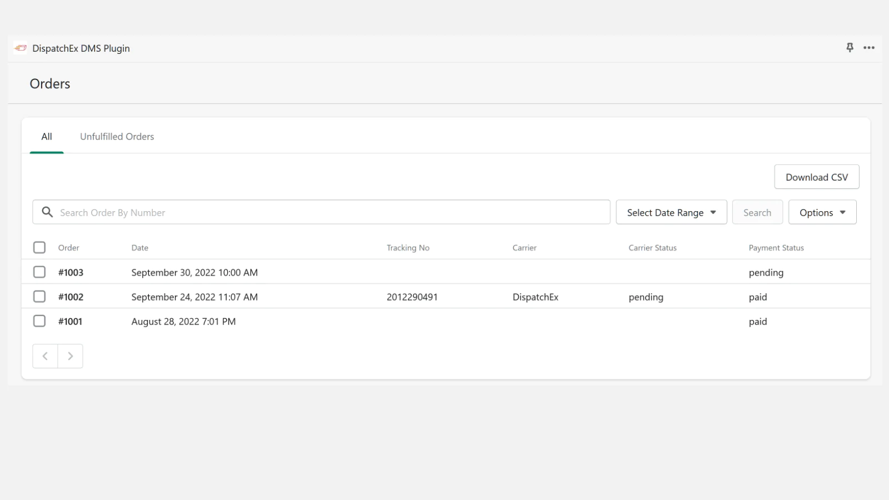Pin the DispatchEx DMS Plugin app
Image resolution: width=889 pixels, height=500 pixels.
pyautogui.click(x=850, y=48)
